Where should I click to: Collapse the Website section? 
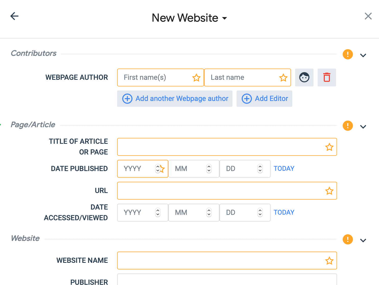tap(363, 240)
